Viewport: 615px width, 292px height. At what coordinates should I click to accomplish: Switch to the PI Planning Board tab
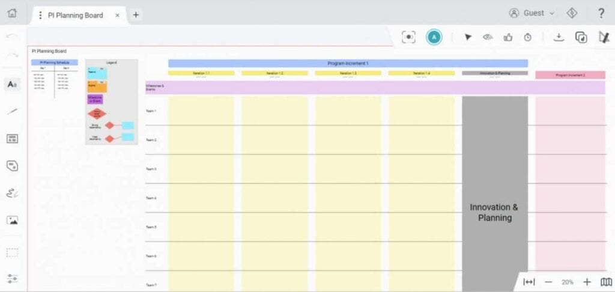coord(76,15)
